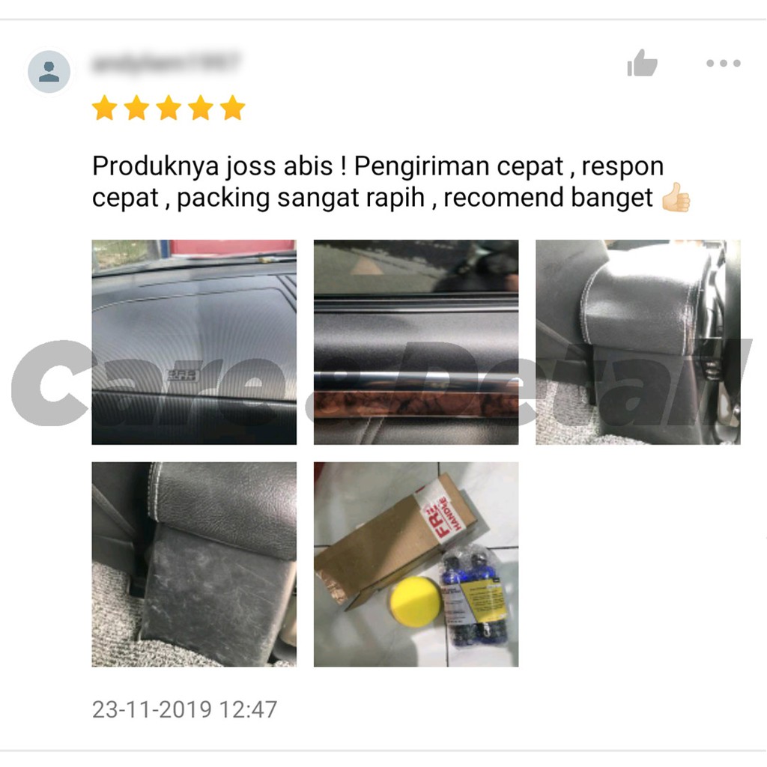Tap the yellow applicator sponge in photo
Viewport: 767px width, 767px height.
click(415, 601)
